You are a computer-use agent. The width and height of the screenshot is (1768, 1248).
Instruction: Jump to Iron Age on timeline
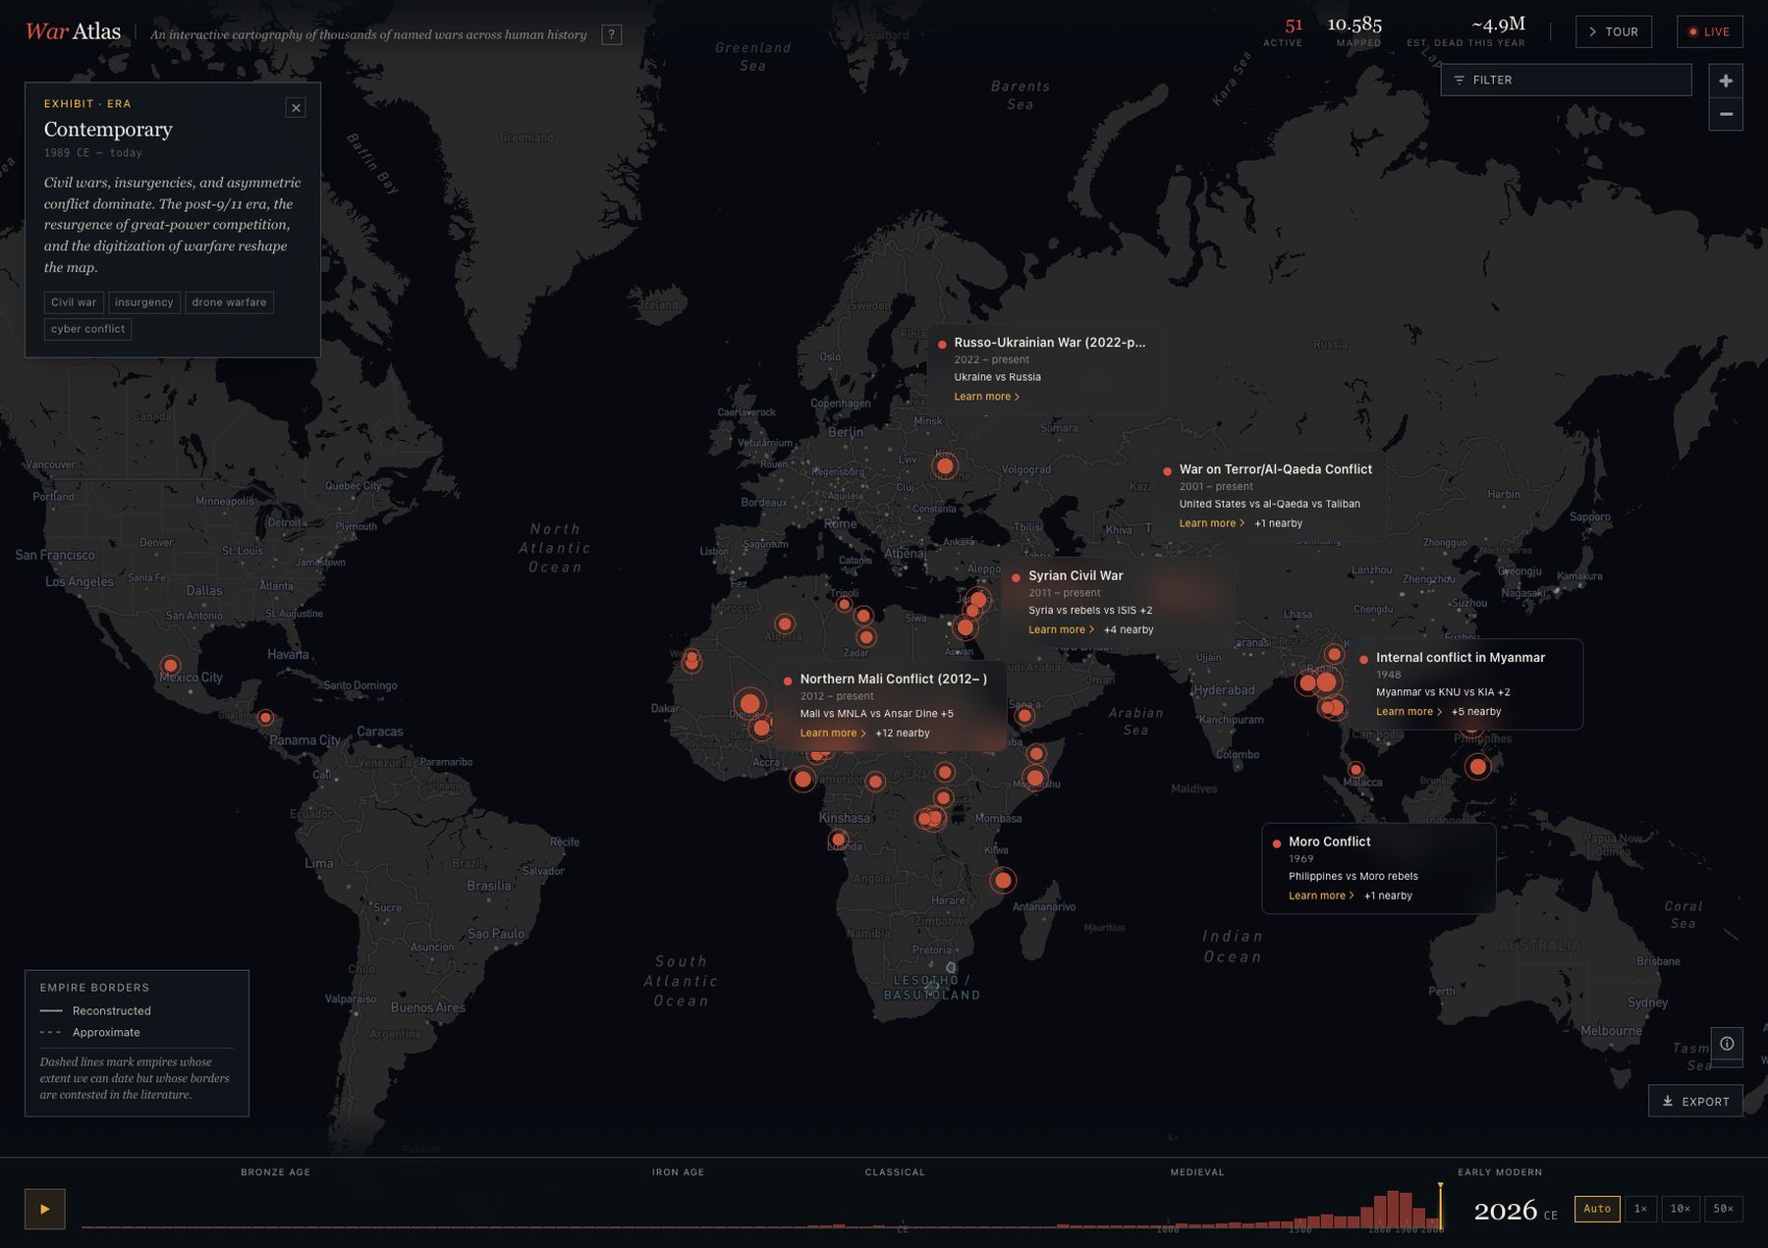click(x=678, y=1171)
